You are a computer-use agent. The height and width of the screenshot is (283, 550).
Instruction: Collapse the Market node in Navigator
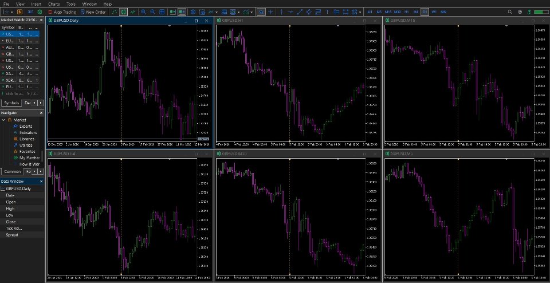tap(3, 120)
